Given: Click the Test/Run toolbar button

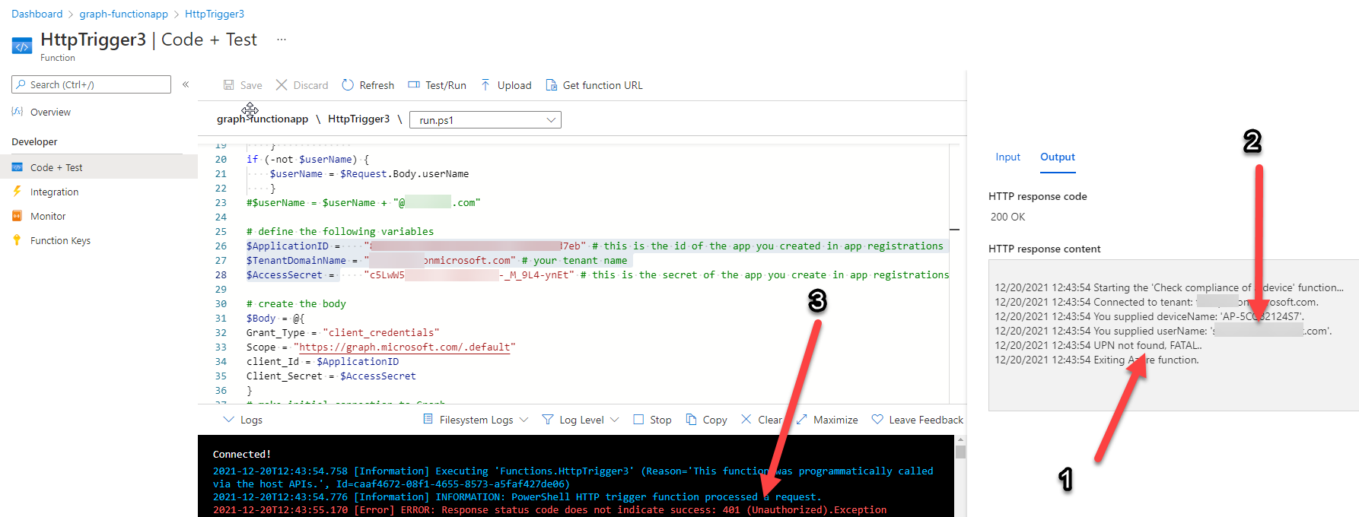Looking at the screenshot, I should [x=438, y=85].
